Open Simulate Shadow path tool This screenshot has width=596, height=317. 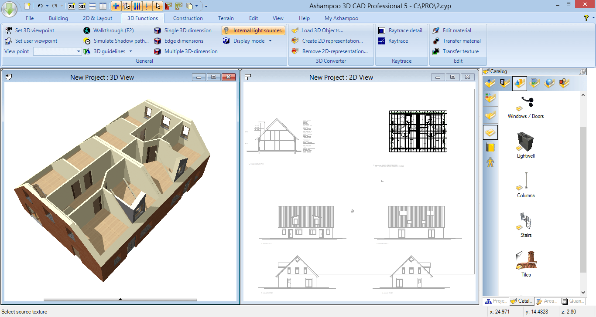(x=116, y=41)
